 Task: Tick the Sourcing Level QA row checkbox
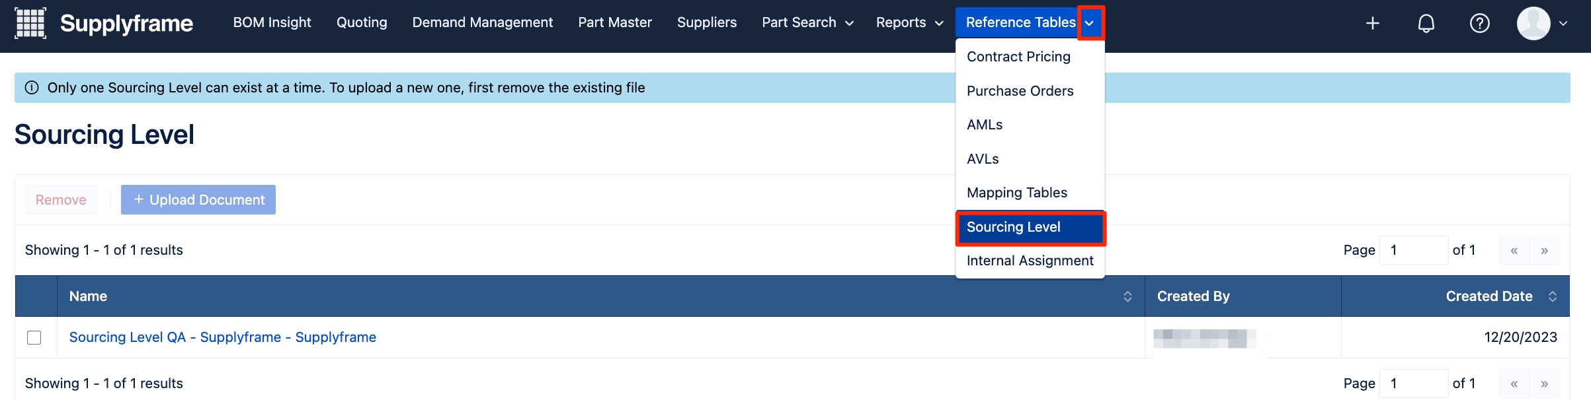[34, 337]
